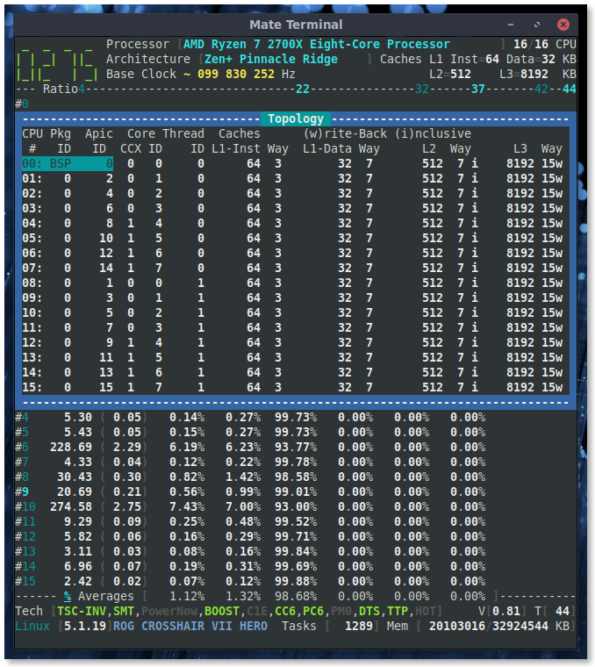The image size is (595, 667).
Task: Click the L3 column header
Action: click(520, 148)
